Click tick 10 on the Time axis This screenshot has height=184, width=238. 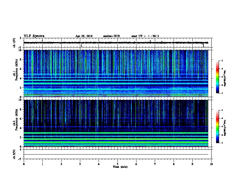click(211, 164)
